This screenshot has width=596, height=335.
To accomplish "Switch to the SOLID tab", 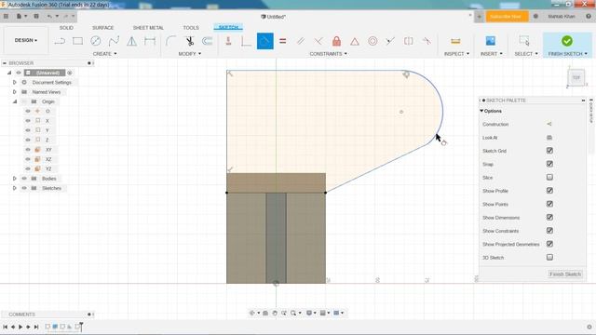I will (x=66, y=28).
